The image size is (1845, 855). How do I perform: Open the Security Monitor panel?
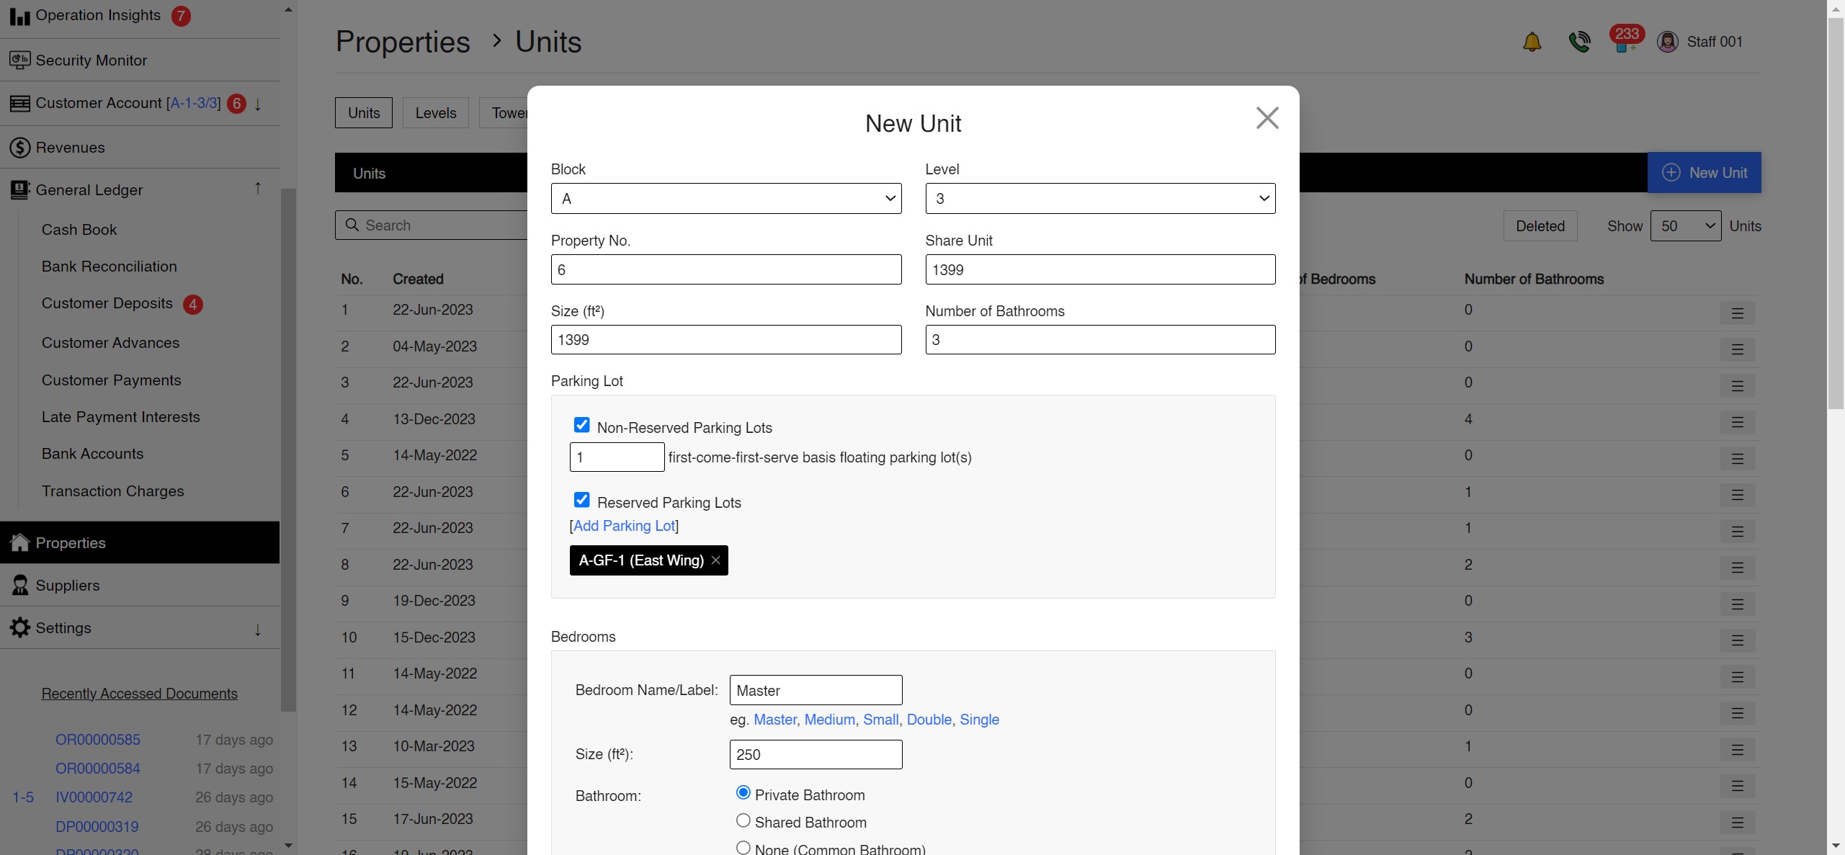click(89, 60)
